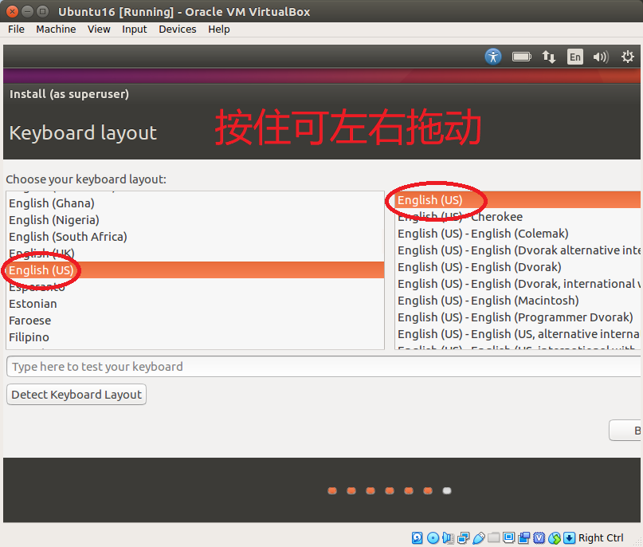Click Detect Keyboard Layout button
643x547 pixels.
coord(76,395)
